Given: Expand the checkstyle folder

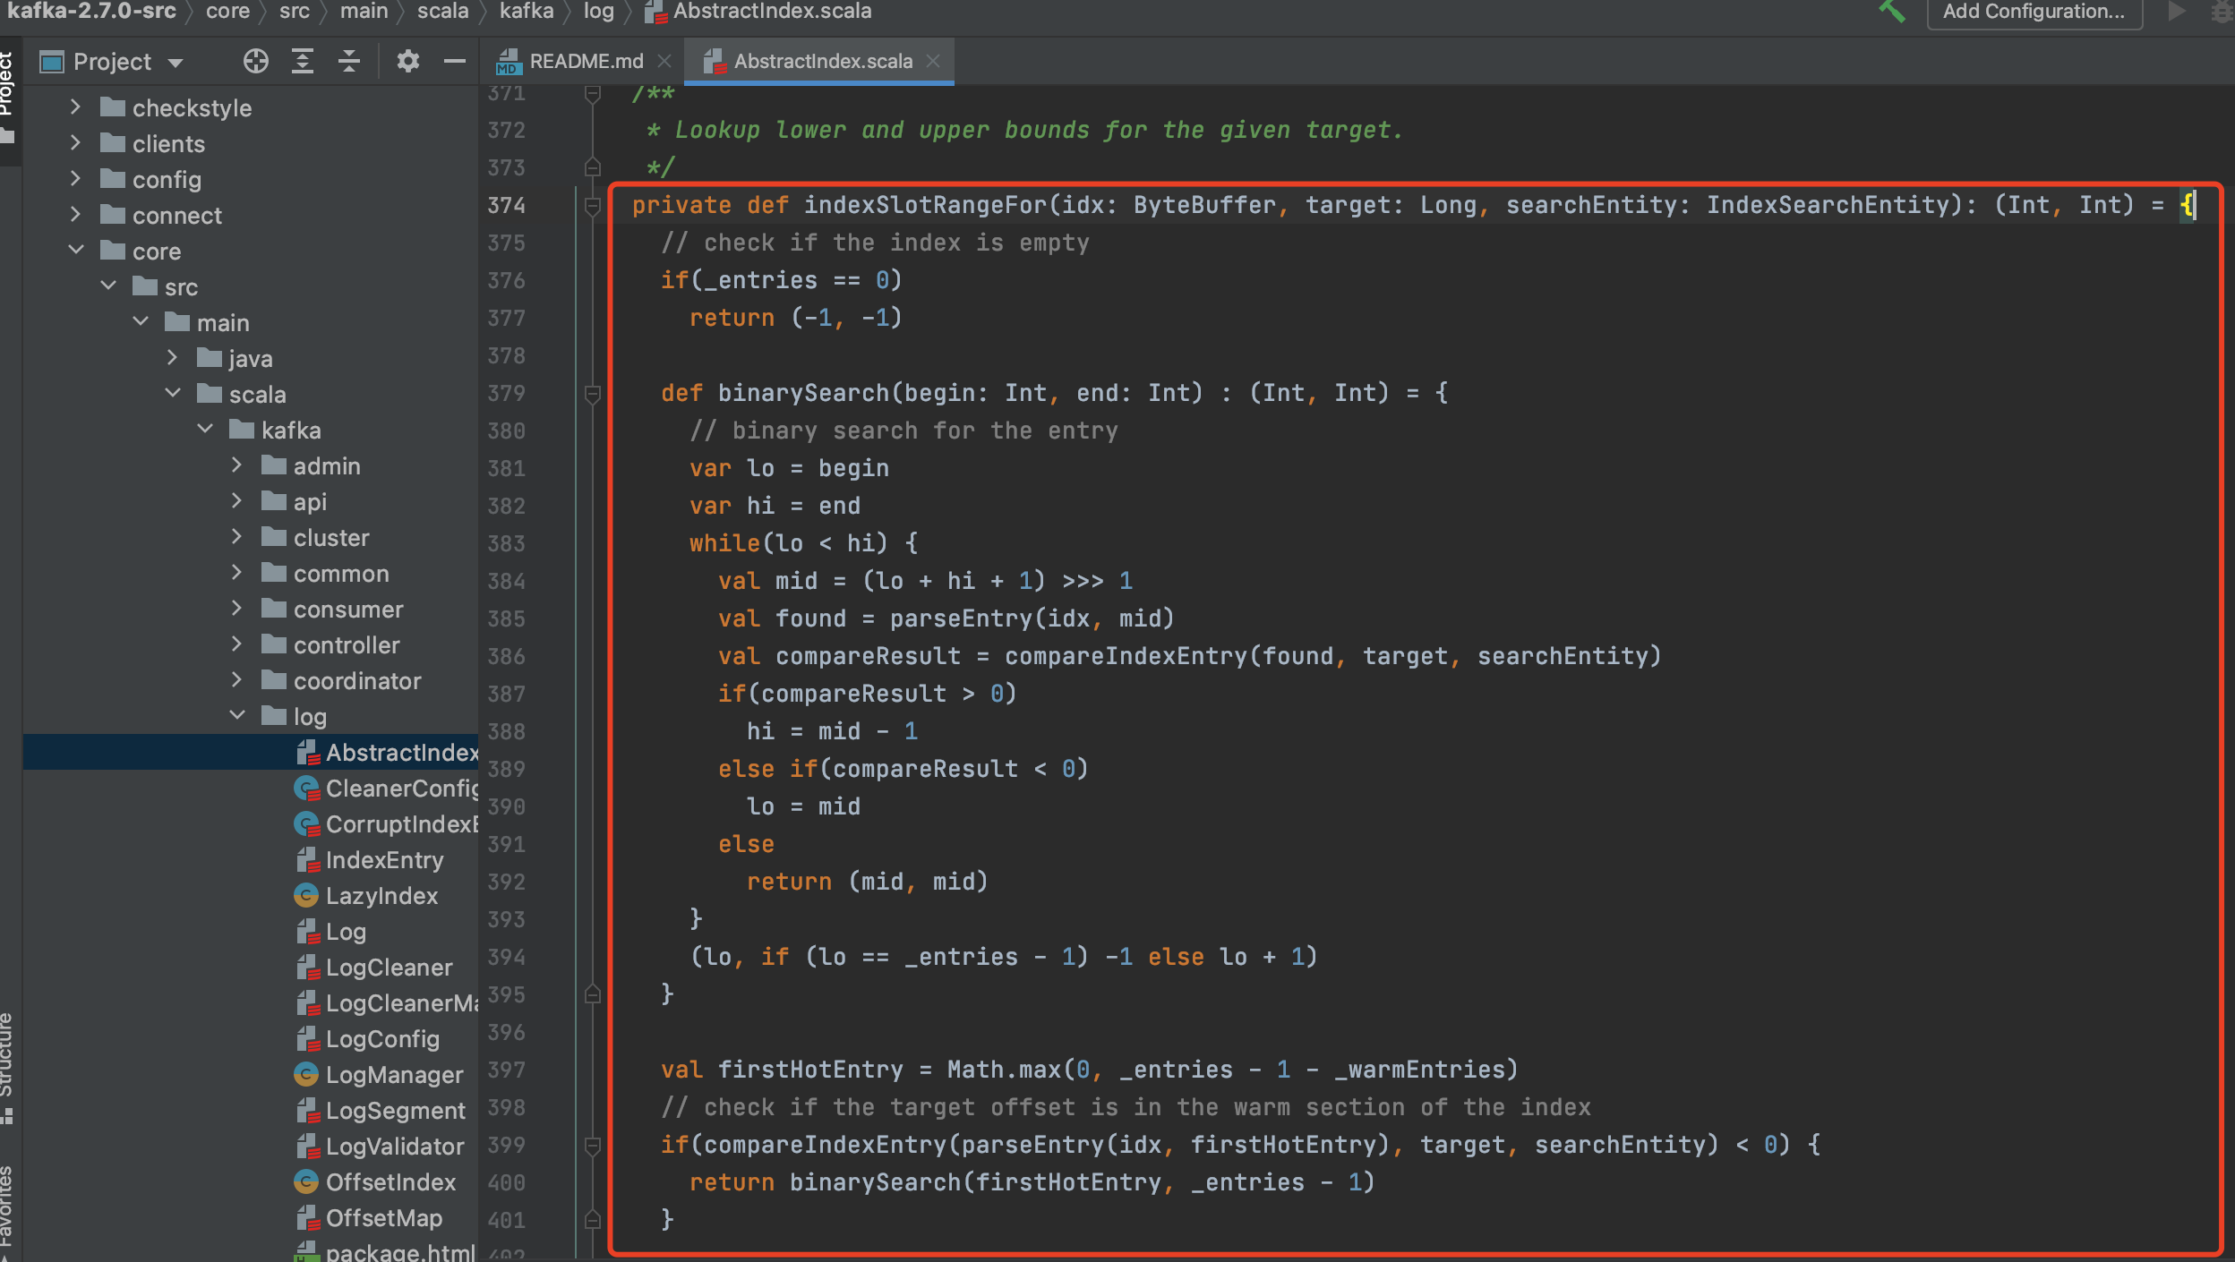Looking at the screenshot, I should (x=75, y=107).
